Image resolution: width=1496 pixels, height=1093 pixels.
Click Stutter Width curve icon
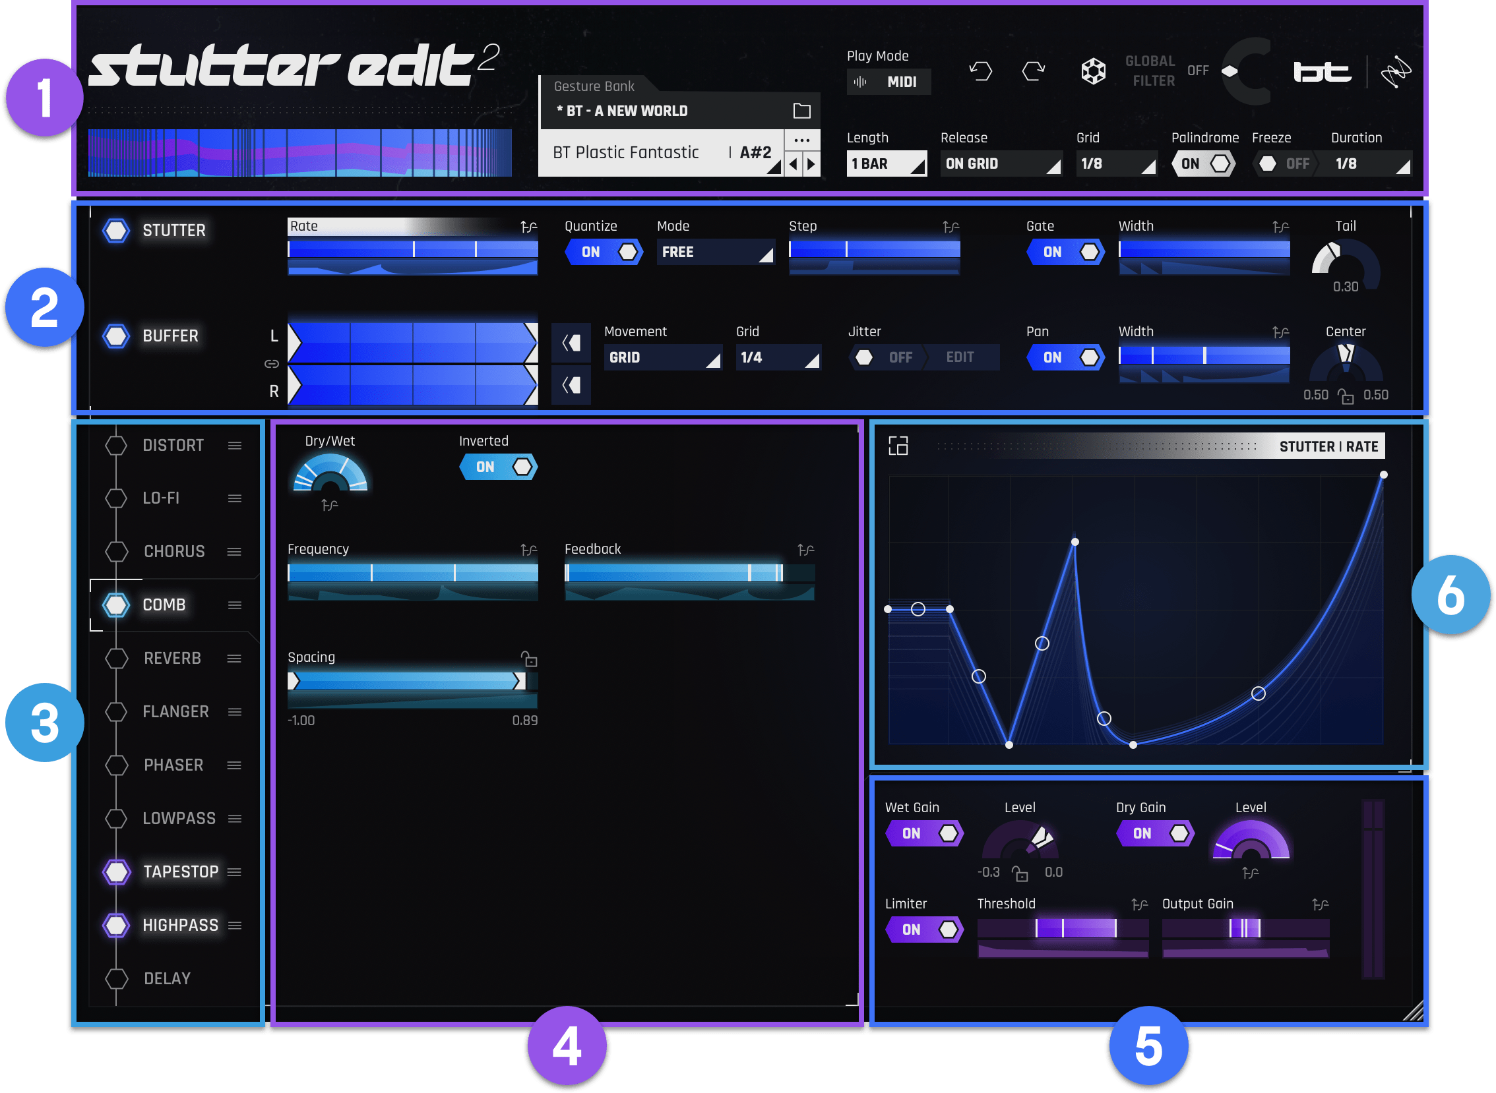pyautogui.click(x=1280, y=227)
